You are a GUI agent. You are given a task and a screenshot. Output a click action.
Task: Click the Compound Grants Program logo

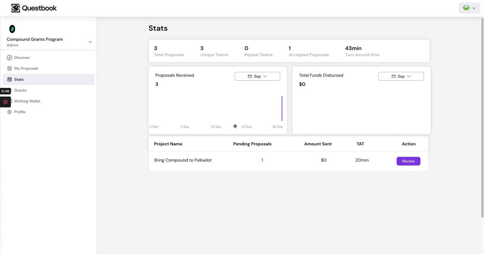[12, 29]
